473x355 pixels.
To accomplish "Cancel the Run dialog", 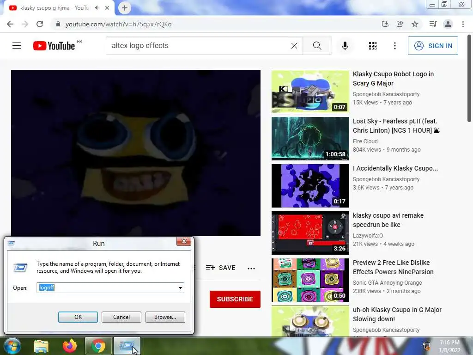I will pos(121,317).
